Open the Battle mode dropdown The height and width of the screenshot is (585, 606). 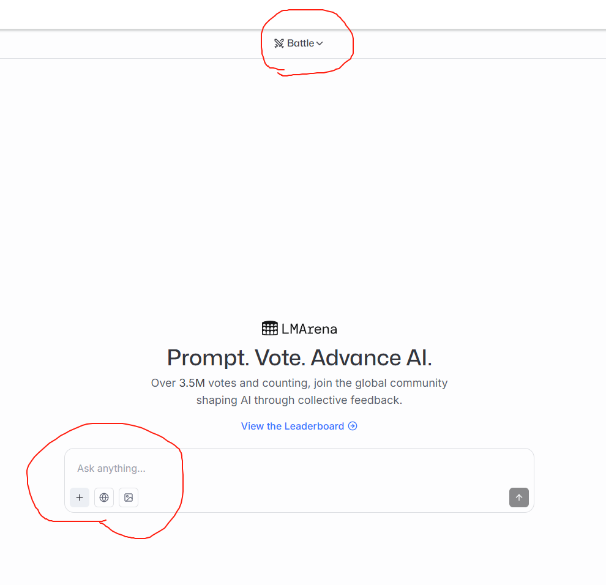[x=299, y=43]
